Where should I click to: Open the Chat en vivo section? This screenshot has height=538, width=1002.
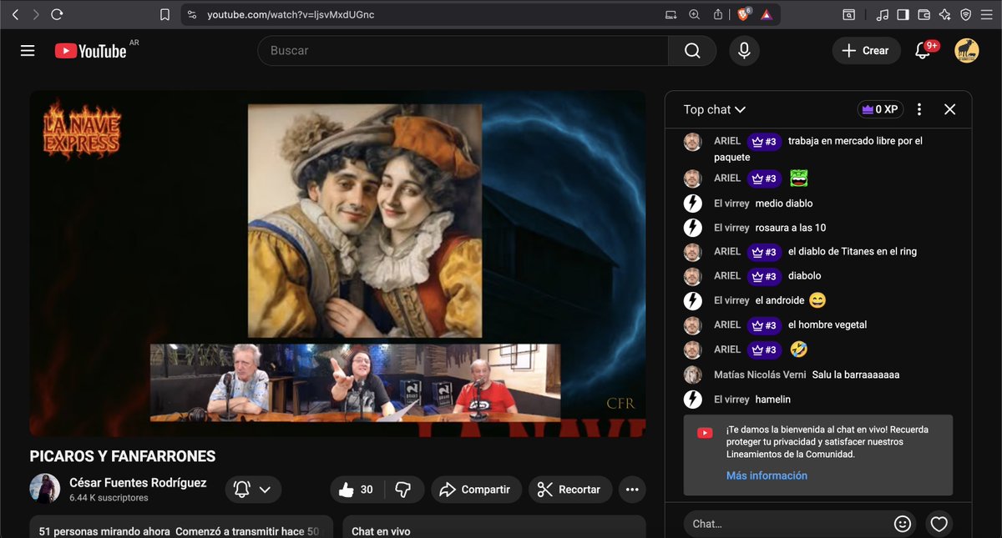493,527
